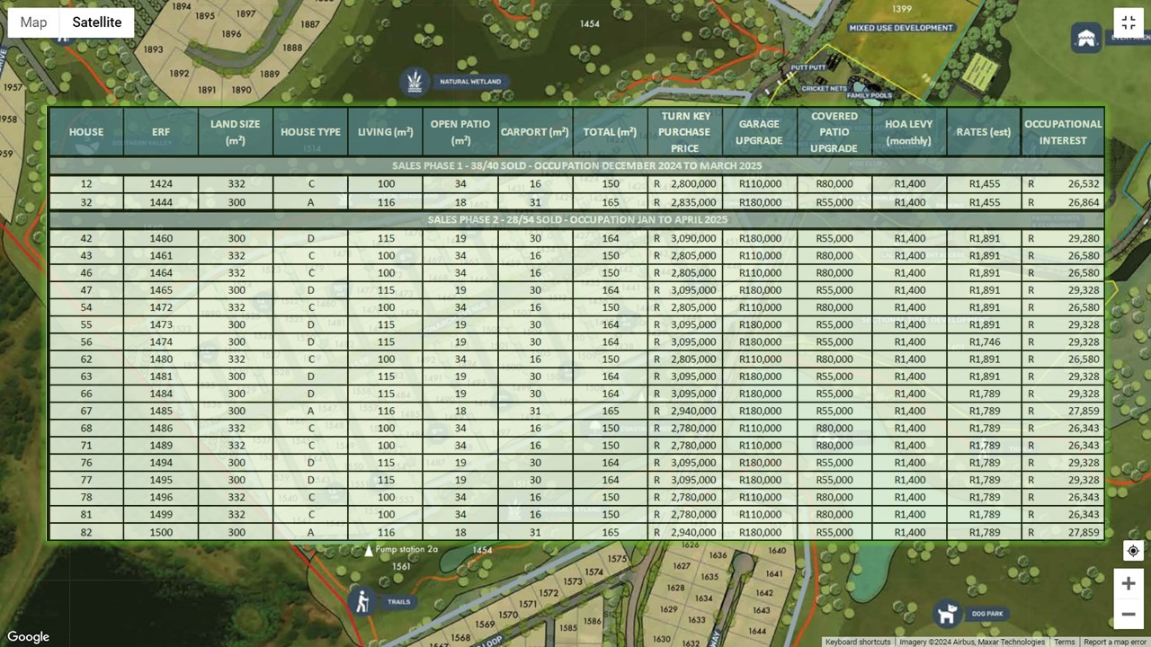This screenshot has height=647, width=1151.
Task: Switch to Map view tab
Action: pyautogui.click(x=33, y=22)
